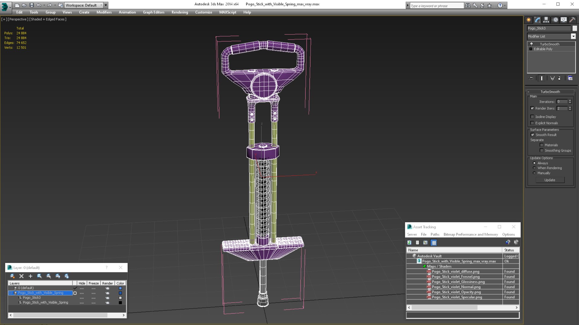Add selected objects to layer plus icon
Screen dimensions: 579x325
30,276
